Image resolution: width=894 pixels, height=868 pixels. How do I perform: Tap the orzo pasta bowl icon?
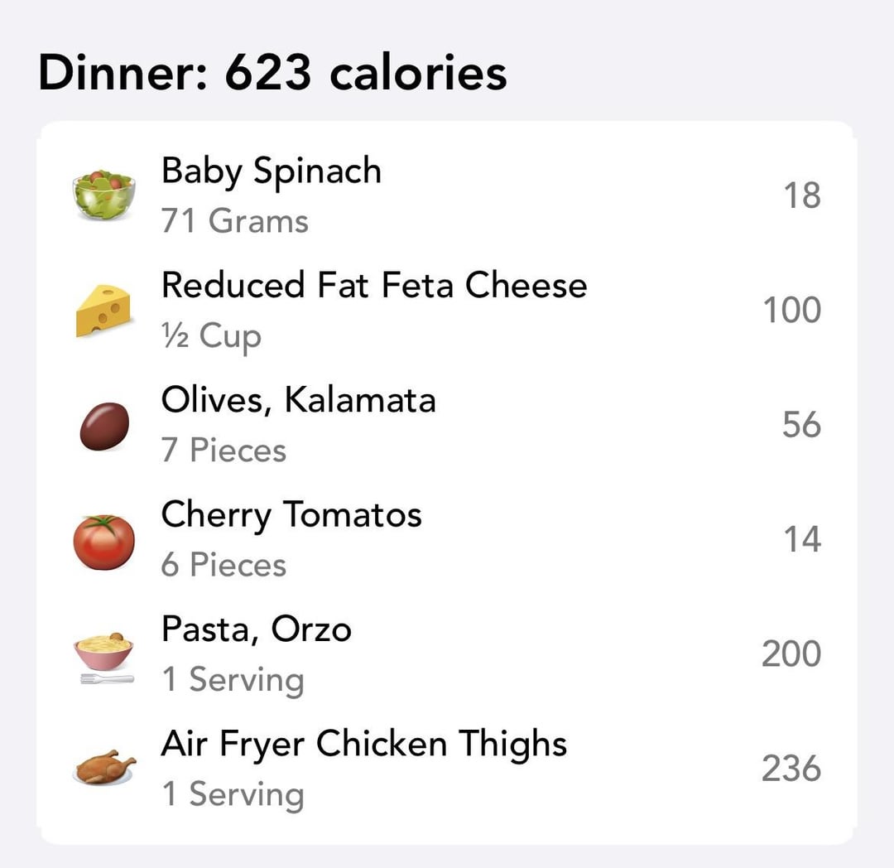pos(105,658)
